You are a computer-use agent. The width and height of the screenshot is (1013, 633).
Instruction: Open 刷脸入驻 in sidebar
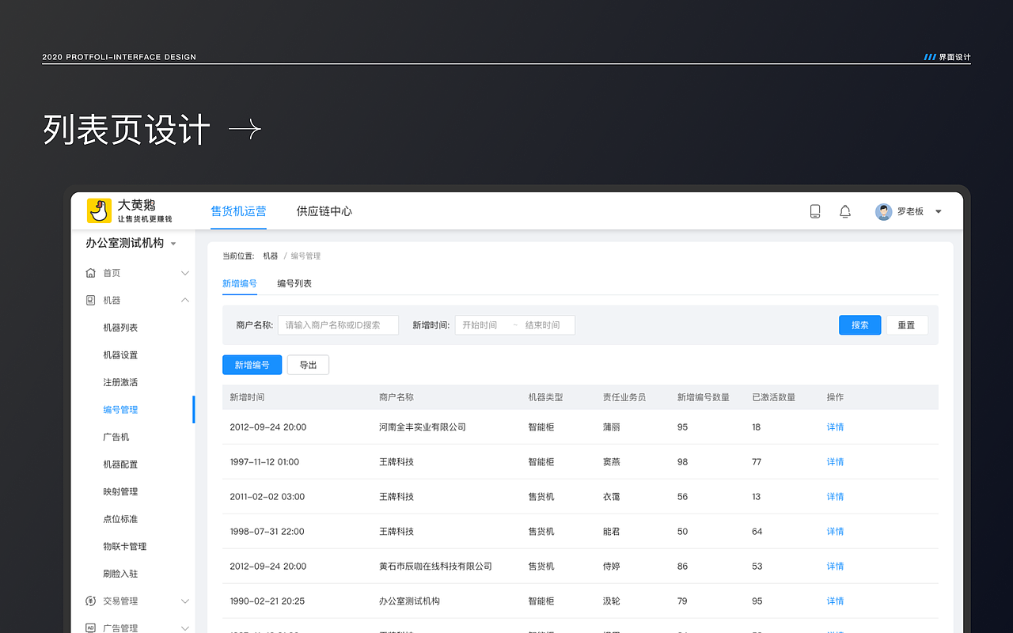(120, 574)
